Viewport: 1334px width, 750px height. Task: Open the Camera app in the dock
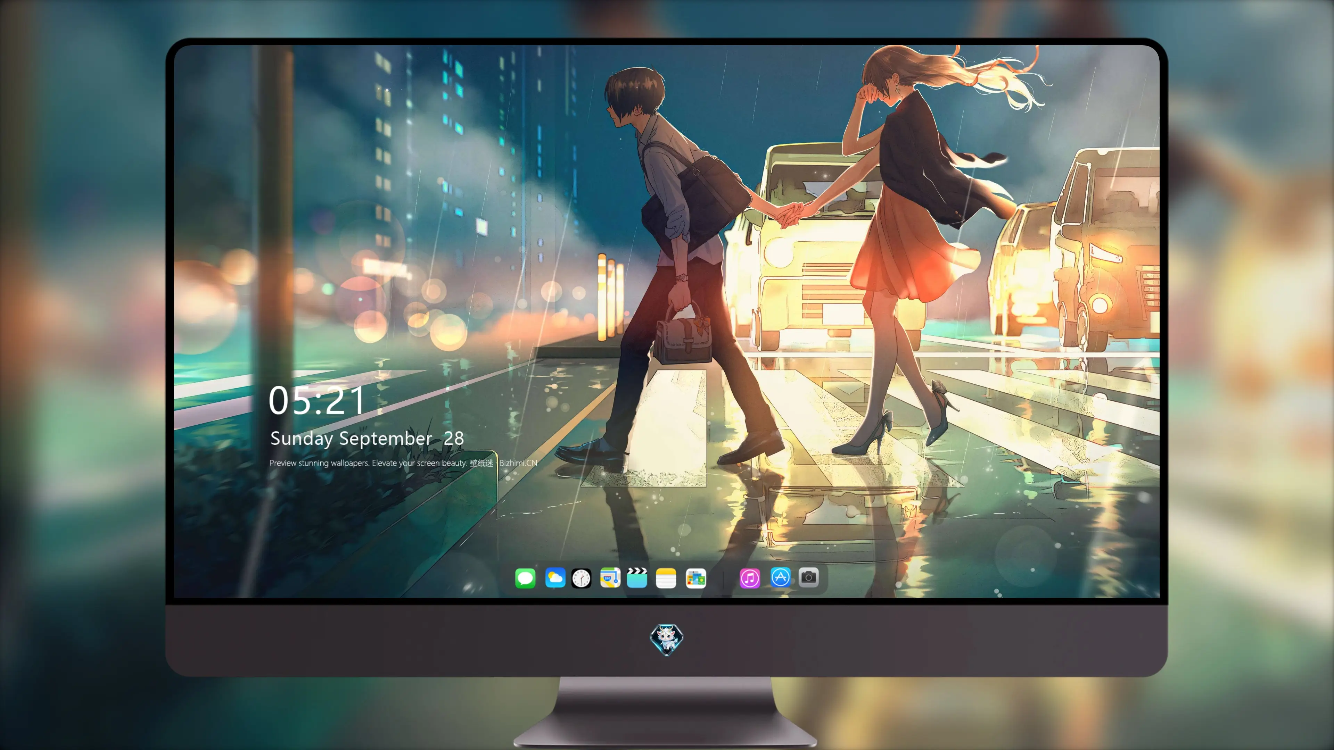coord(808,577)
